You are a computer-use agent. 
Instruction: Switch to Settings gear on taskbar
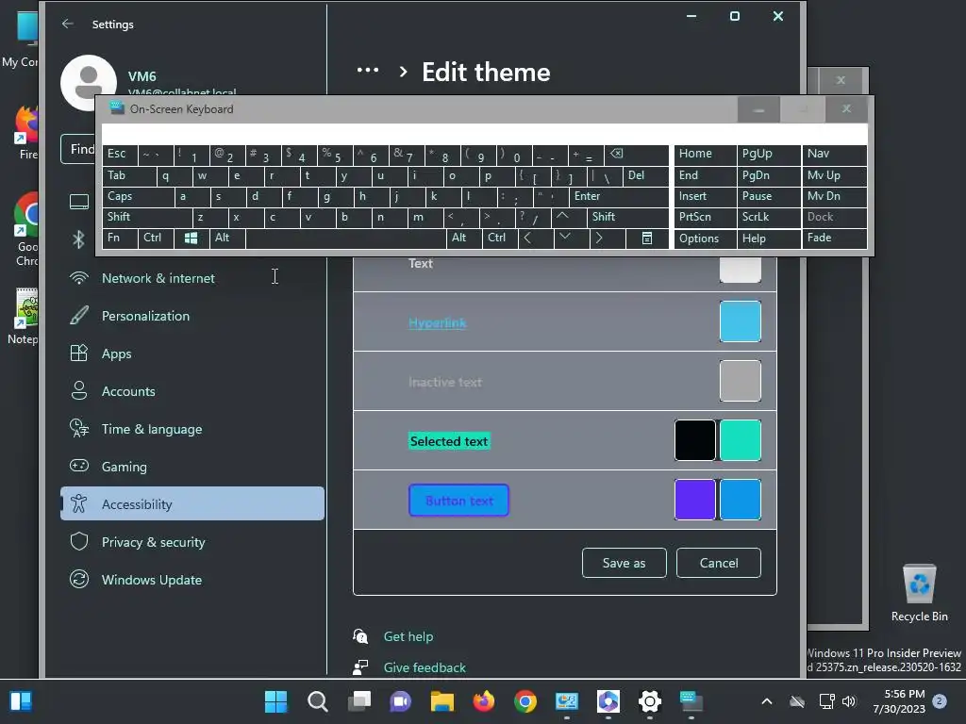[x=650, y=701]
